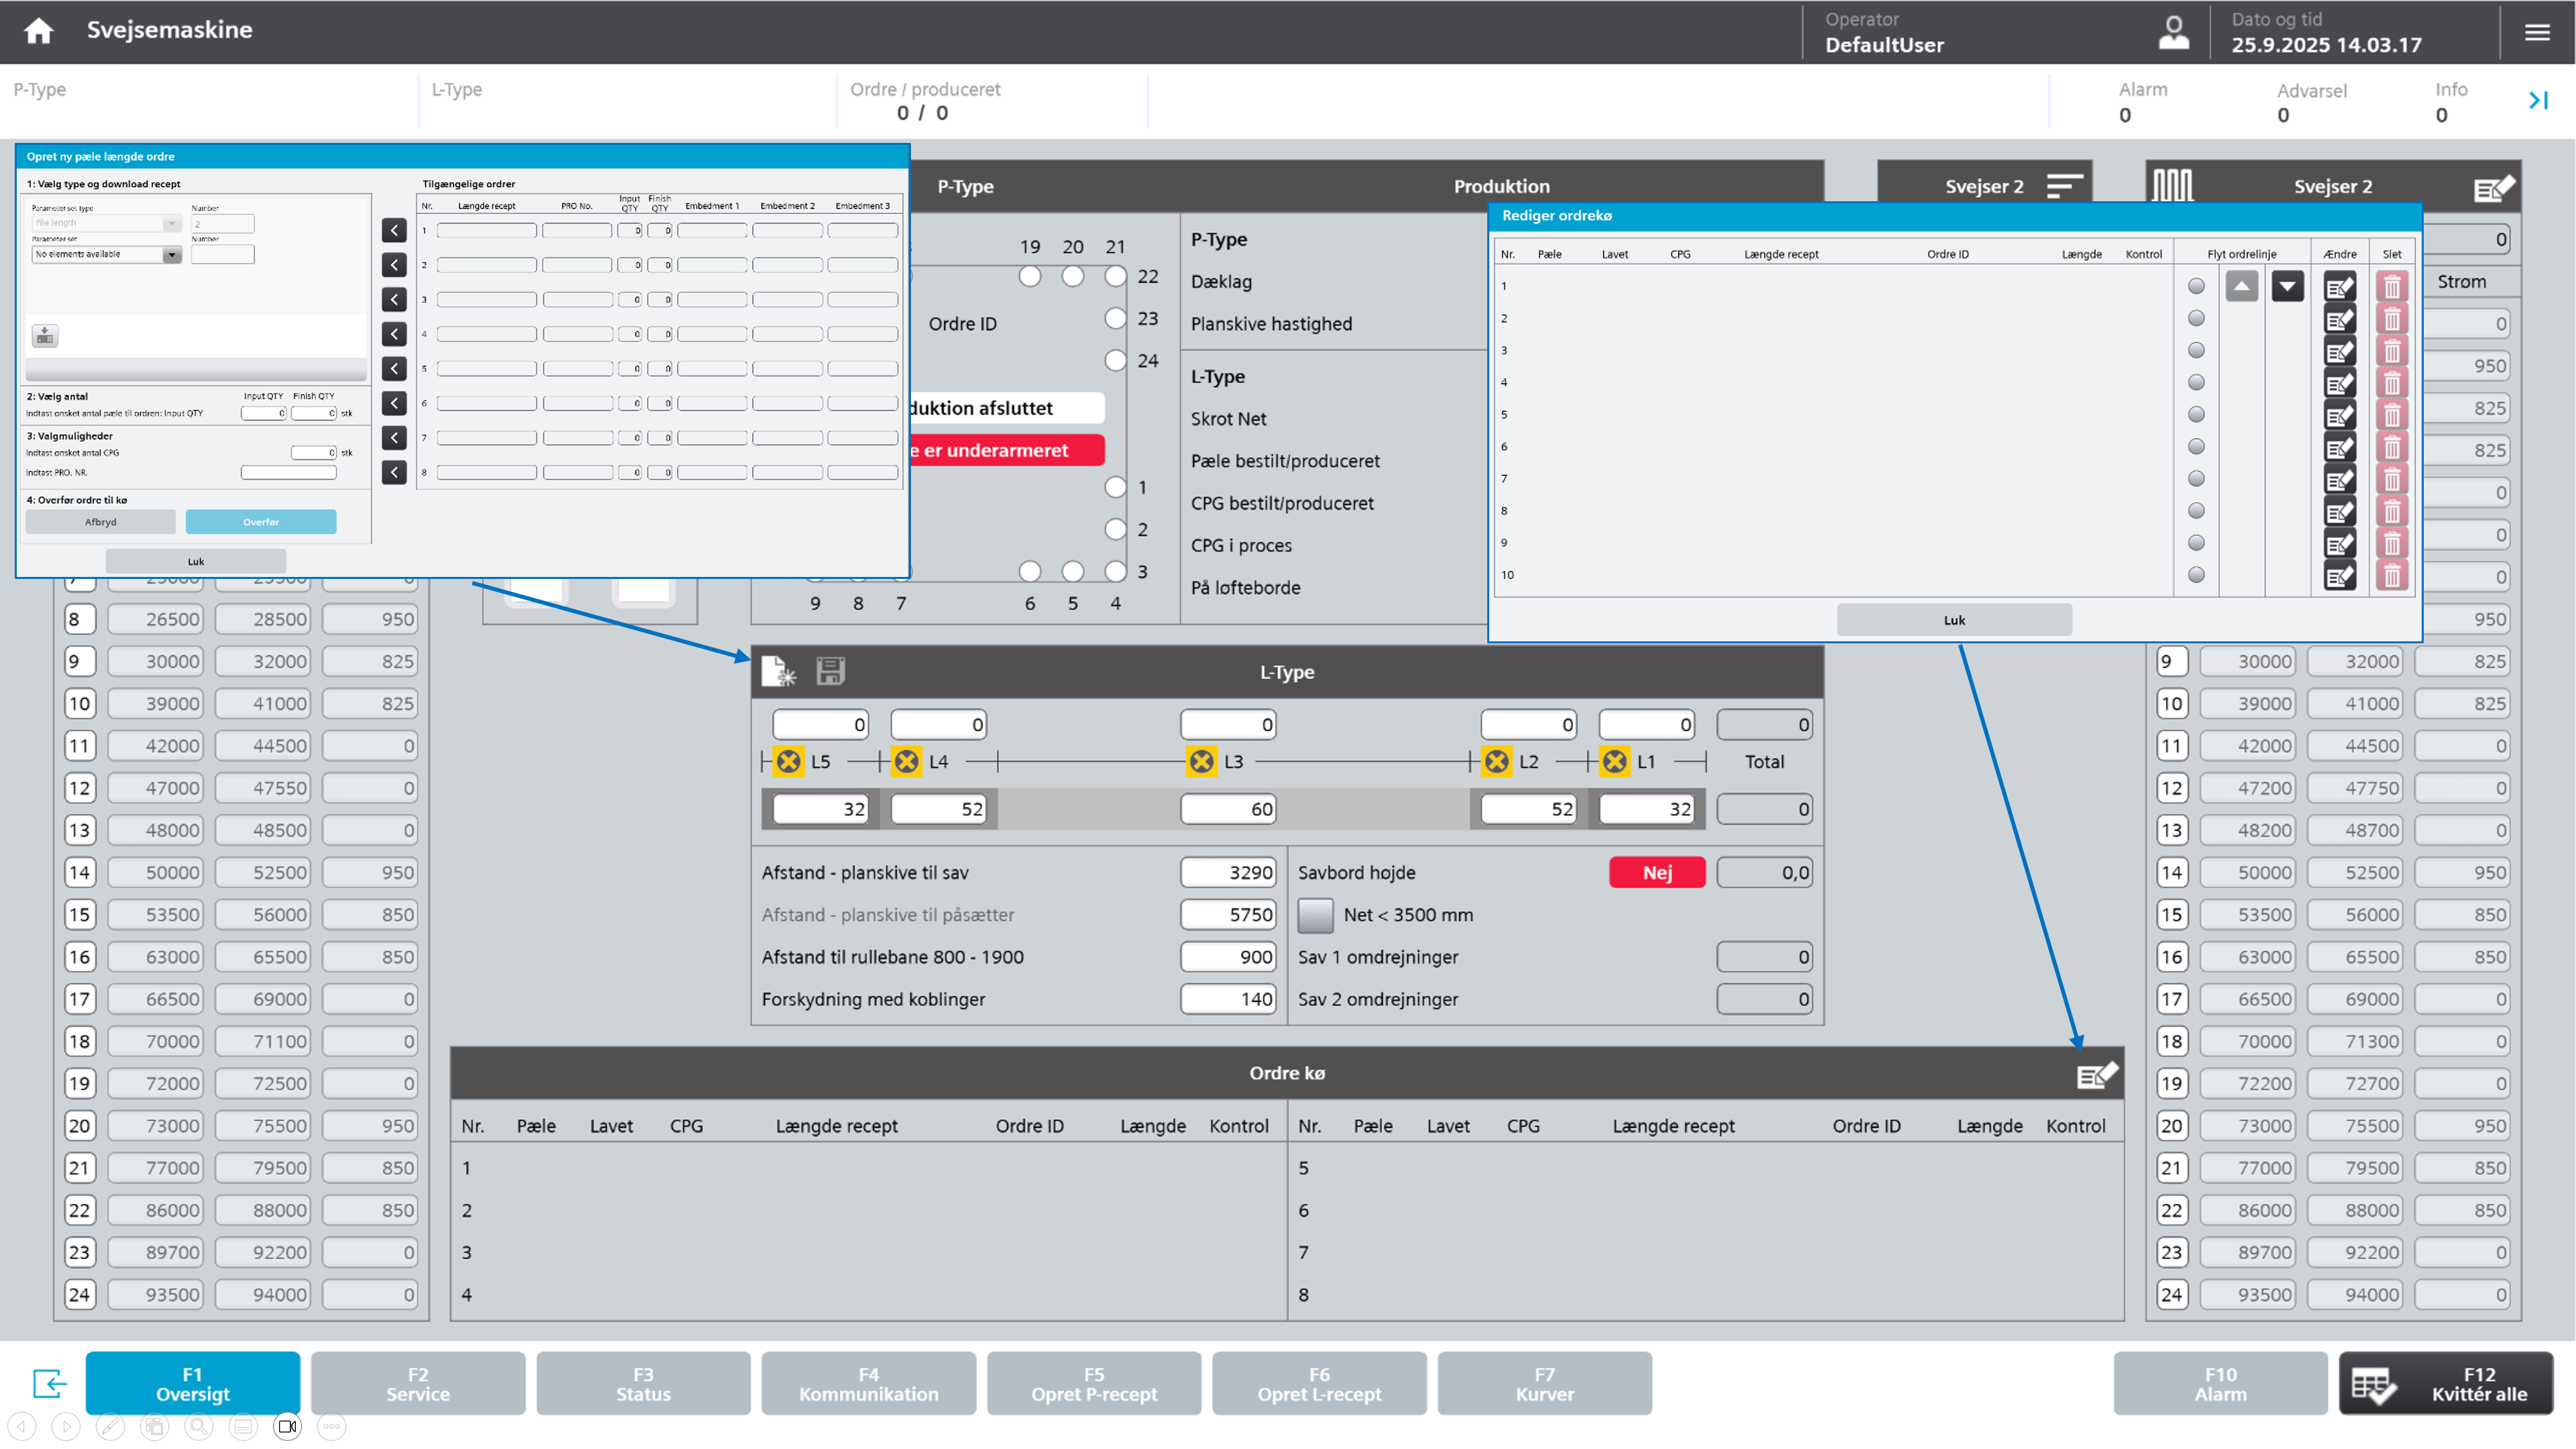Open Ordre kø edit icon
This screenshot has height=1449, width=2576.
2096,1075
